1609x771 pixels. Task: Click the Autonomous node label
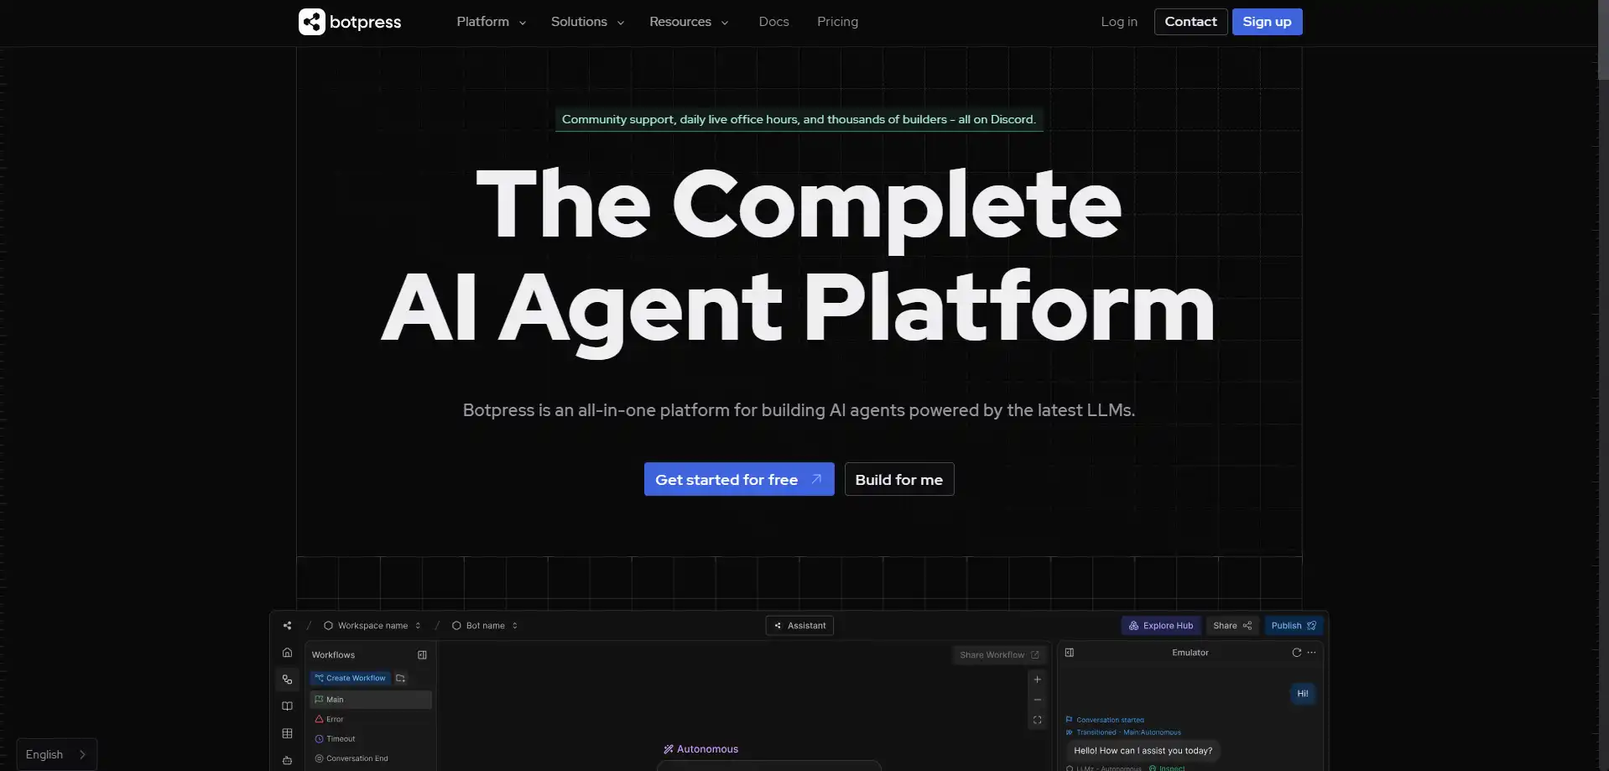(x=701, y=749)
